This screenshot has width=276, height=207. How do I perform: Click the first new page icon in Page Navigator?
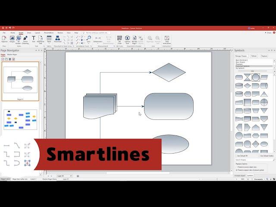[x=3, y=59]
